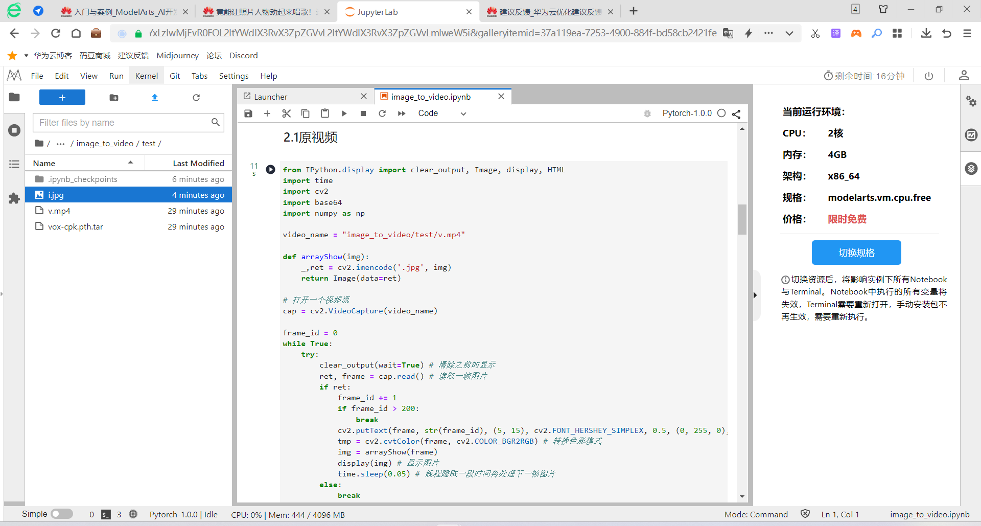The image size is (981, 526).
Task: Open the running terminals and kernels sidebar
Action: pyautogui.click(x=14, y=130)
